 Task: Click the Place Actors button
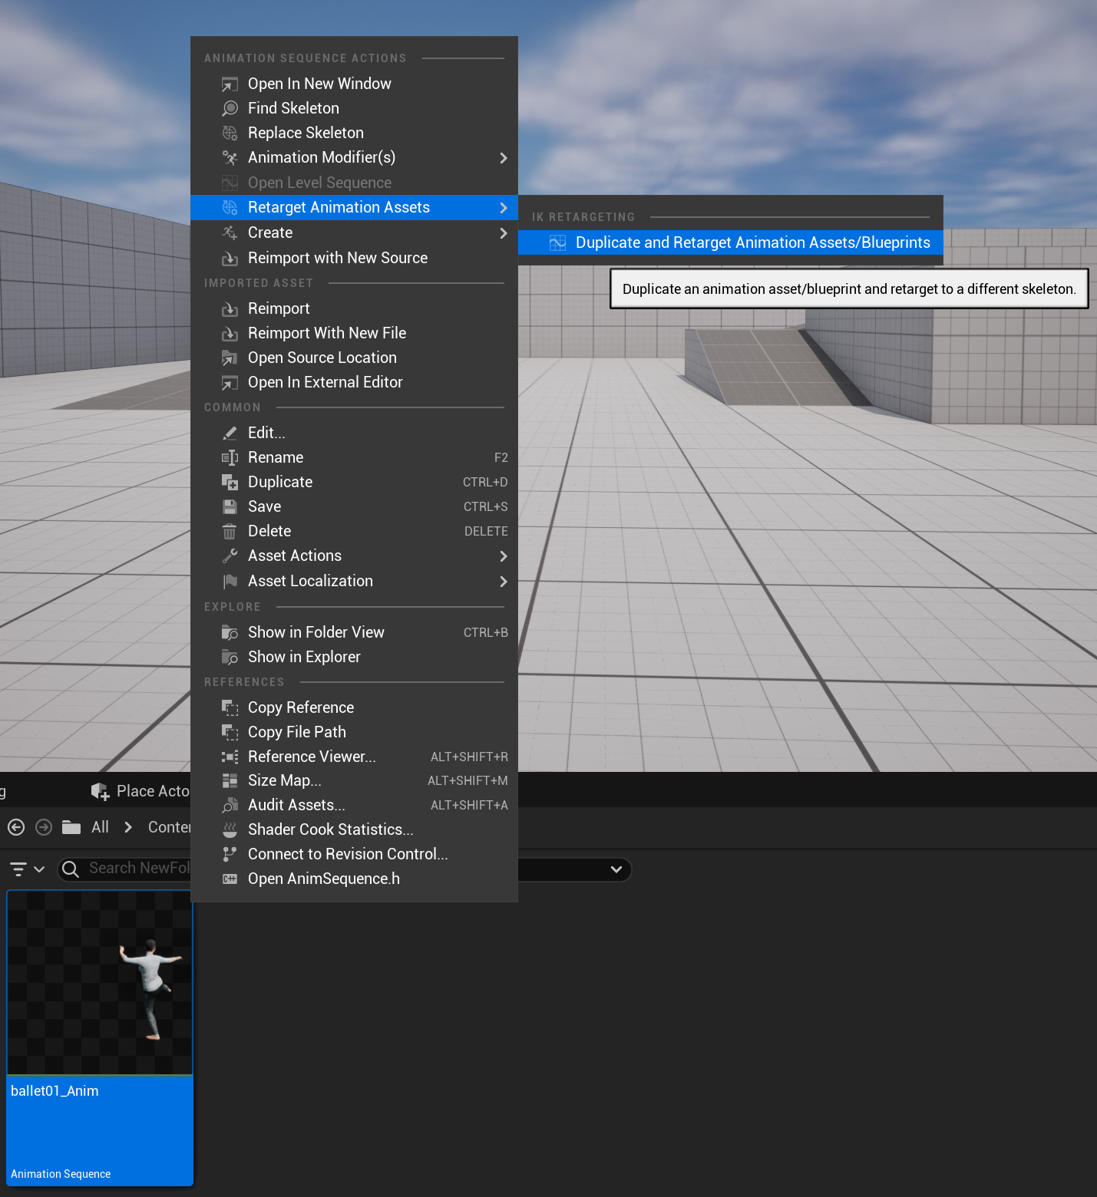[142, 791]
